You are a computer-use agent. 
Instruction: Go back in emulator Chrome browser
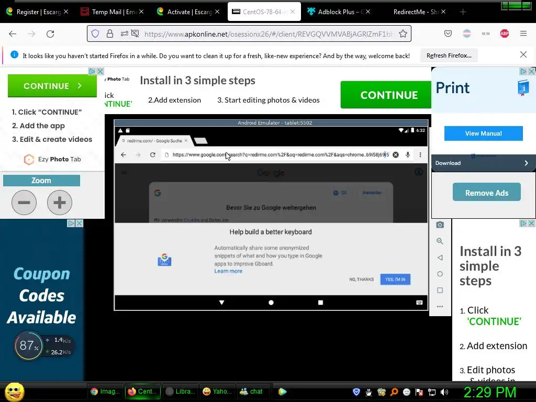(x=124, y=154)
